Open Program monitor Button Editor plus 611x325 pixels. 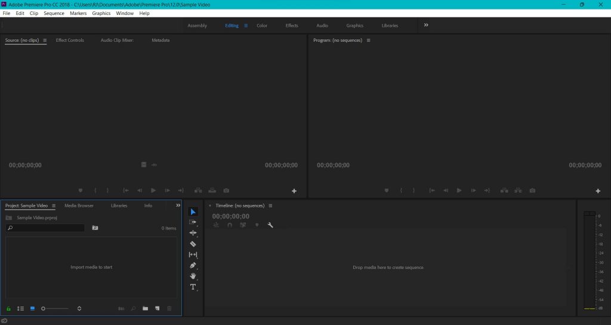coord(598,191)
